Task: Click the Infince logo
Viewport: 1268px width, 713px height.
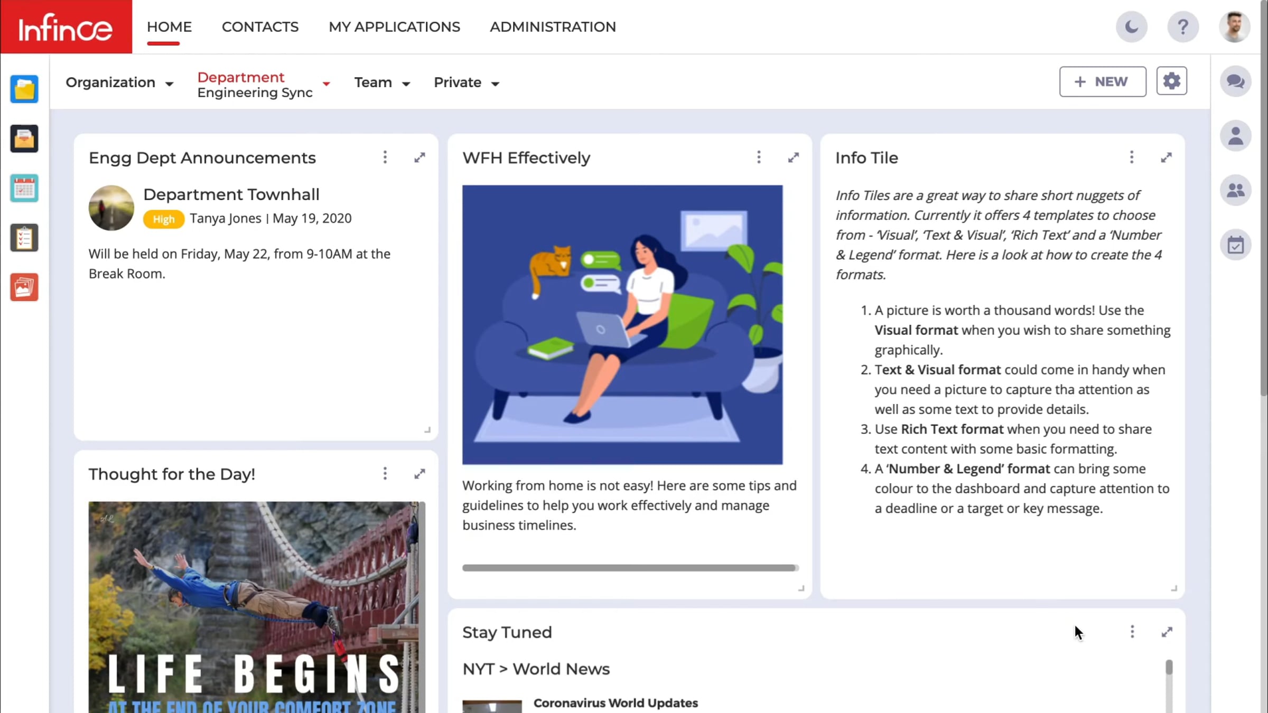Action: tap(66, 27)
